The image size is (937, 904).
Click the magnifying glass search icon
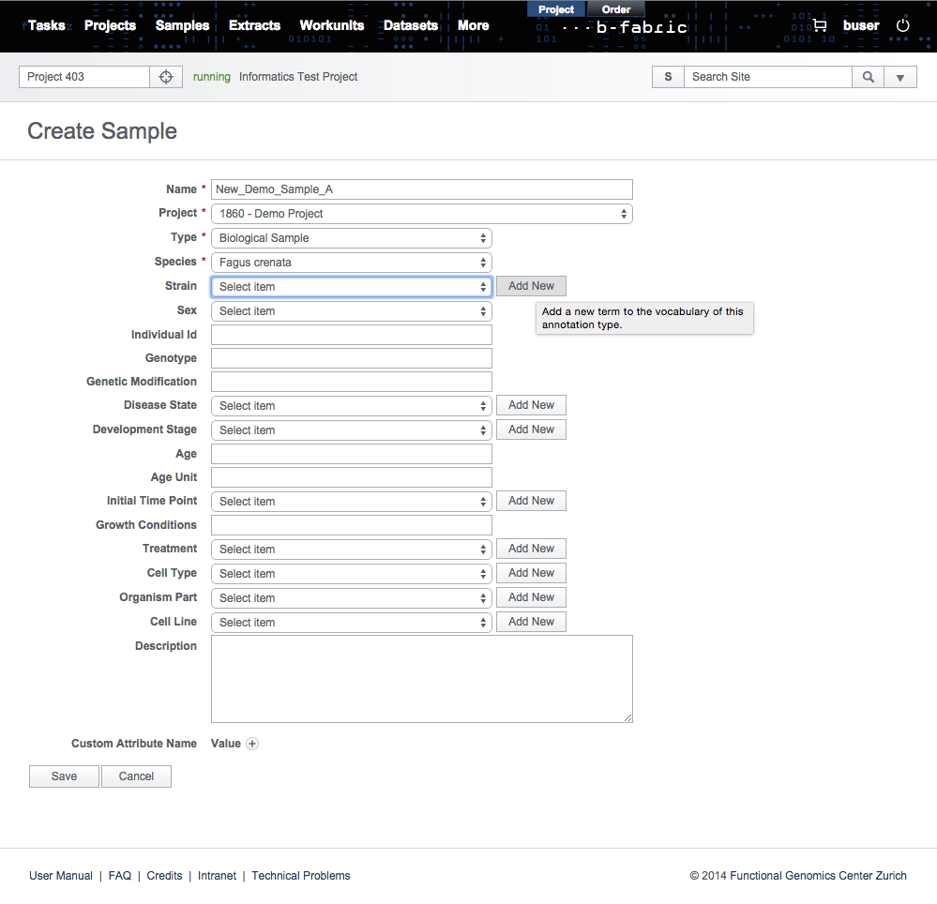tap(869, 77)
